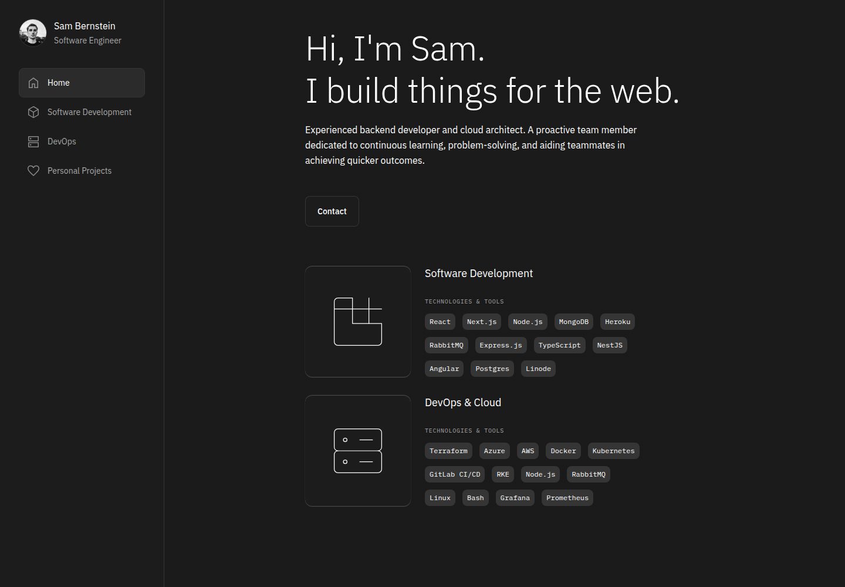Click the DevOps server icon in sidebar
This screenshot has width=845, height=587.
(x=33, y=141)
